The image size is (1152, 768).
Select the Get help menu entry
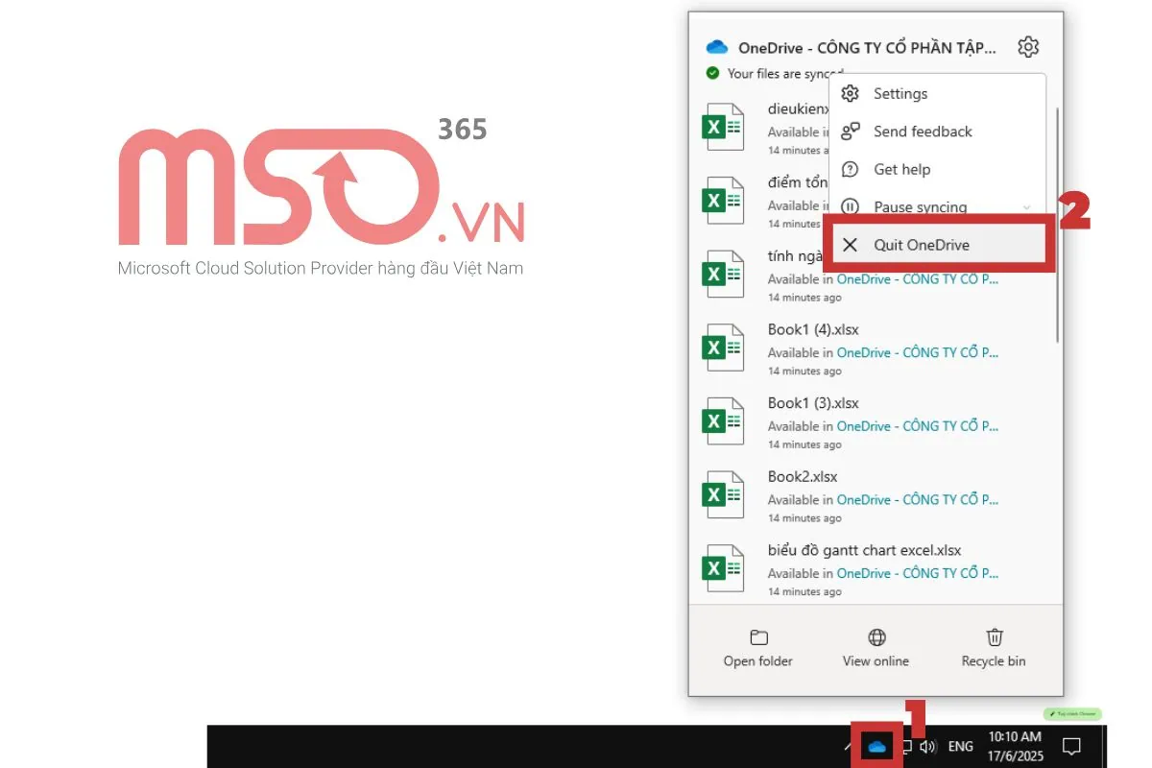click(901, 170)
